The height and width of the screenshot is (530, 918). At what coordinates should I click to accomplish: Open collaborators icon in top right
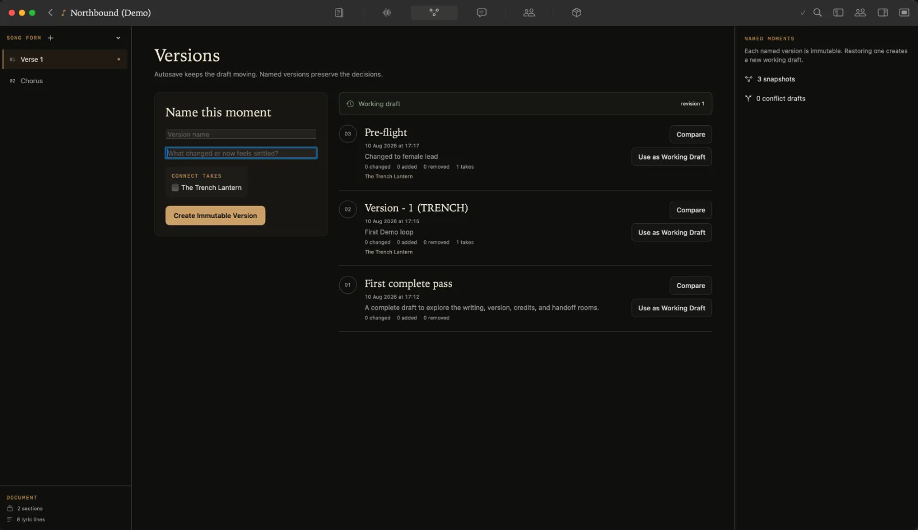click(860, 13)
